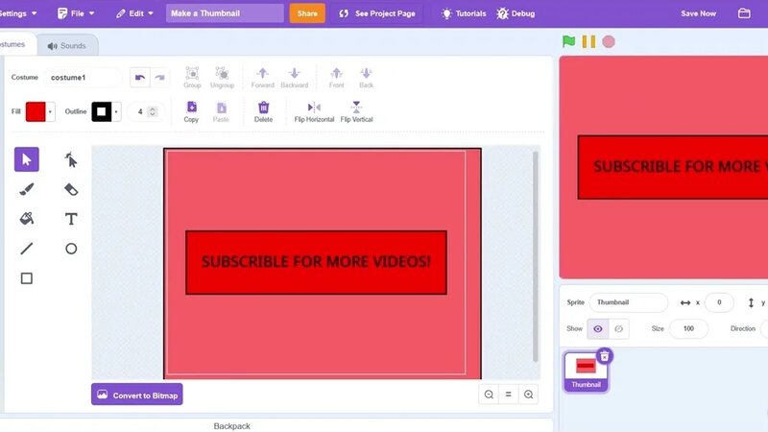This screenshot has height=432, width=768.
Task: Open the folder icon at top right
Action: (744, 13)
